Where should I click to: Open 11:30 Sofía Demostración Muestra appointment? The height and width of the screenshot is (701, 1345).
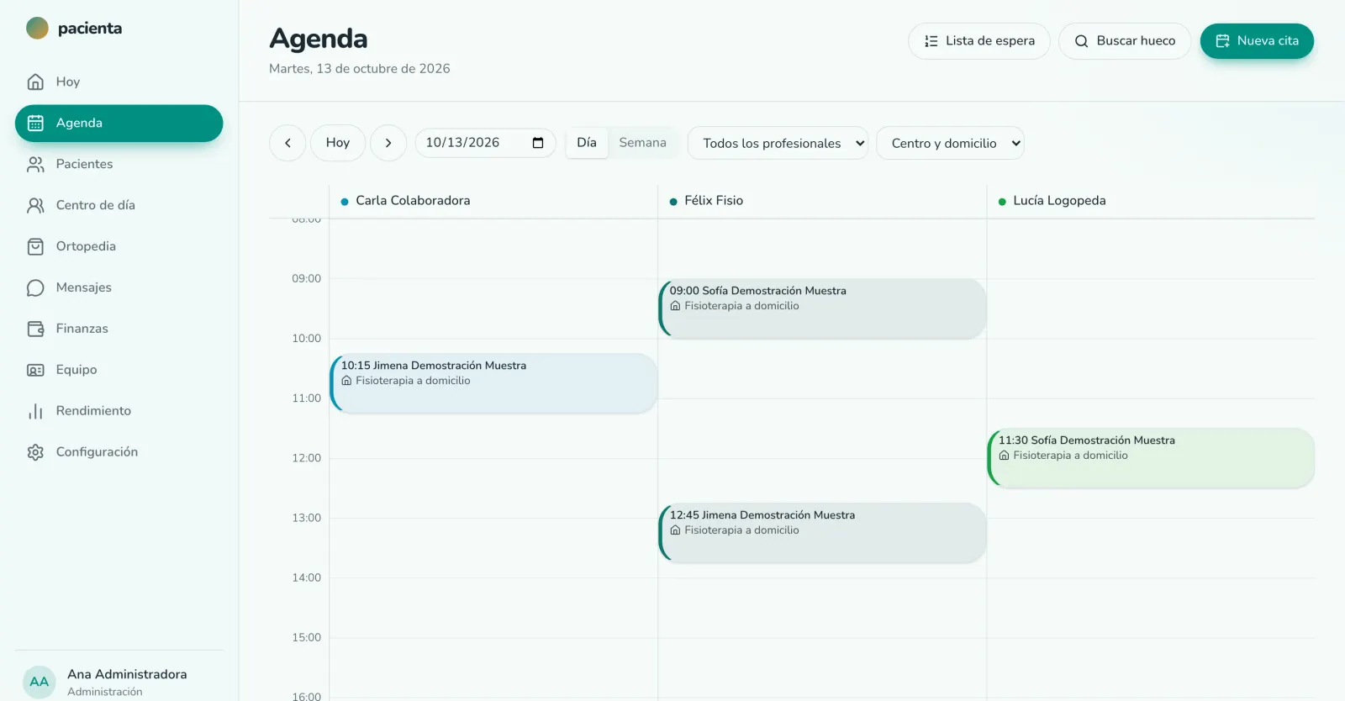tap(1151, 458)
